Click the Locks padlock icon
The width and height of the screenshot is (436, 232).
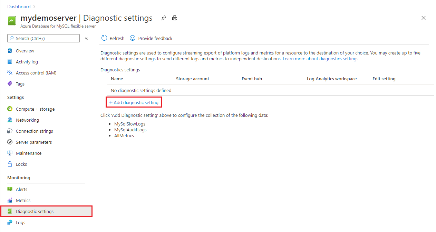(x=10, y=164)
